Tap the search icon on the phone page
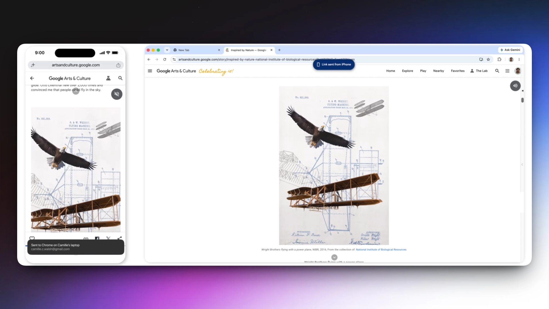The width and height of the screenshot is (549, 309). point(120,78)
